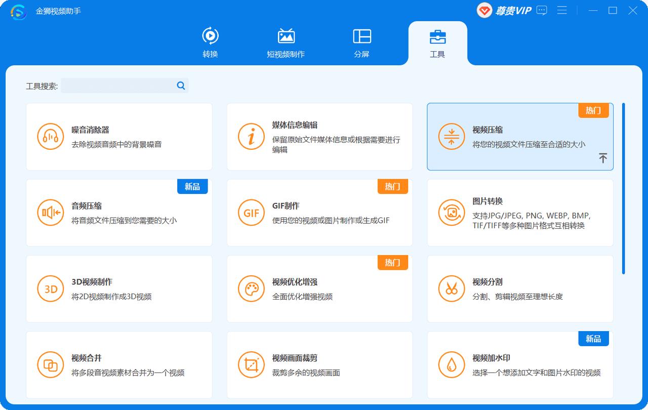Click the 视频画面裁剪 crop icon
Screen dimensions: 648x410
pyautogui.click(x=251, y=365)
